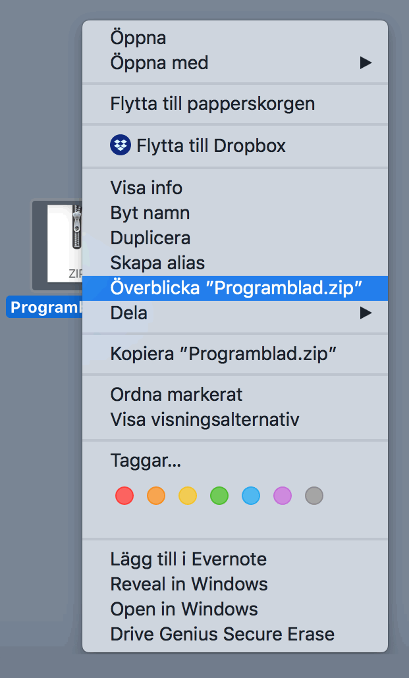Screen dimensions: 409x678
Task: Apply the red tag color
Action: click(124, 496)
